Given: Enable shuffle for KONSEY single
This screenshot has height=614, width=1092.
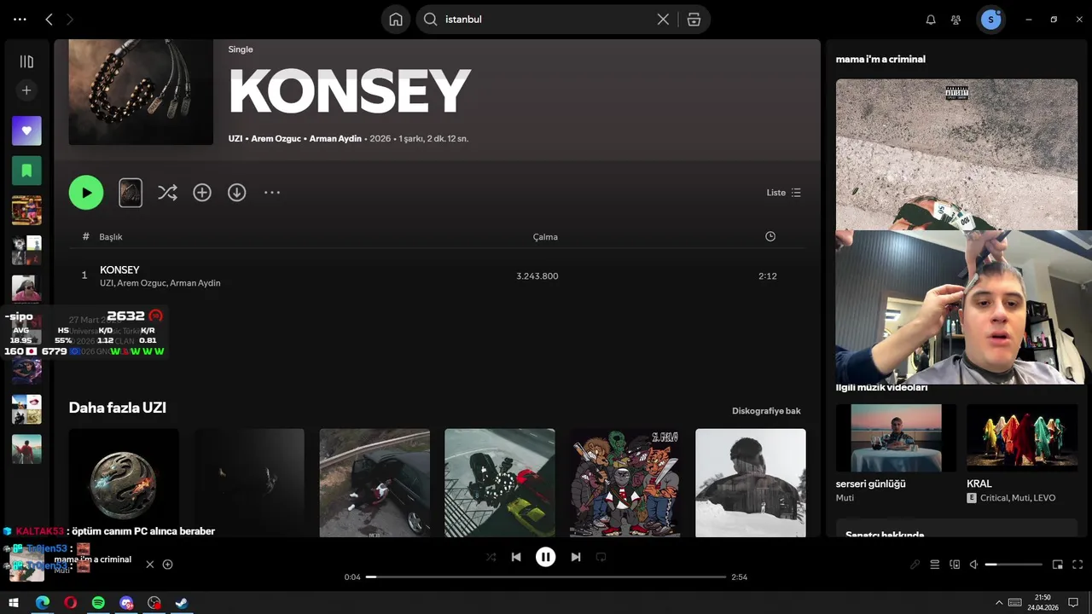Looking at the screenshot, I should point(167,193).
